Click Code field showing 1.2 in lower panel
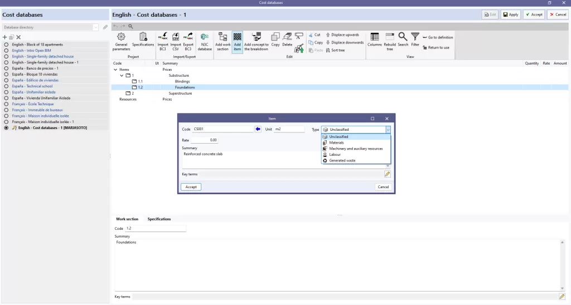Viewport: 571px width, 305px height. click(156, 228)
